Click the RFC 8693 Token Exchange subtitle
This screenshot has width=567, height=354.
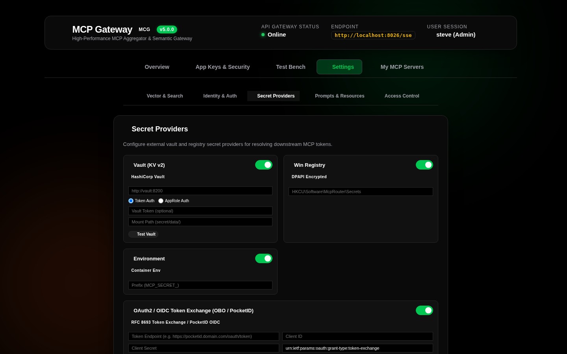coord(176,323)
